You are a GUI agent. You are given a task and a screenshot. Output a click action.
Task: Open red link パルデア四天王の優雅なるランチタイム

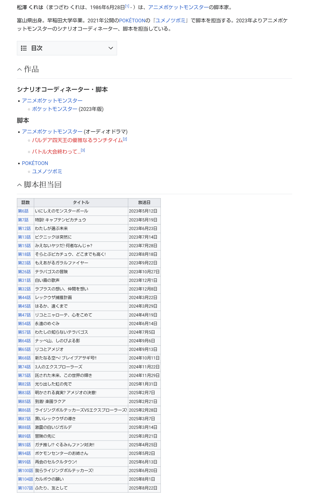click(77, 140)
